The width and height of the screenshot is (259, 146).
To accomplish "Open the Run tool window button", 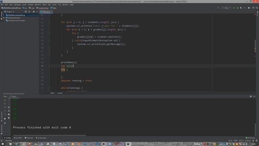I will tap(8, 138).
